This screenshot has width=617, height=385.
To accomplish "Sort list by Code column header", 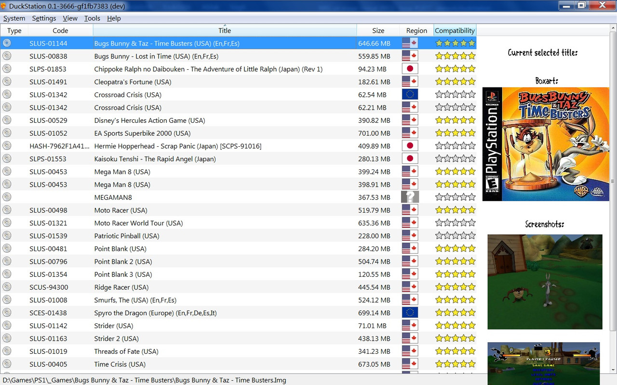I will (60, 30).
